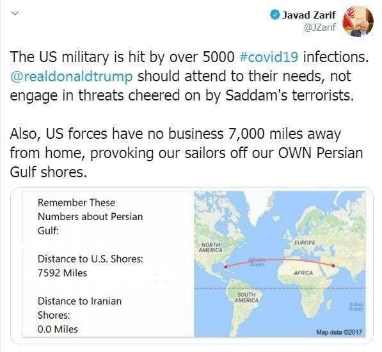The height and width of the screenshot is (352, 382).
Task: Click the Javad Zarif display name
Action: (x=308, y=15)
